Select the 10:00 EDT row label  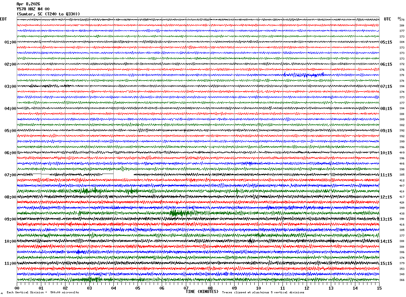[10, 241]
